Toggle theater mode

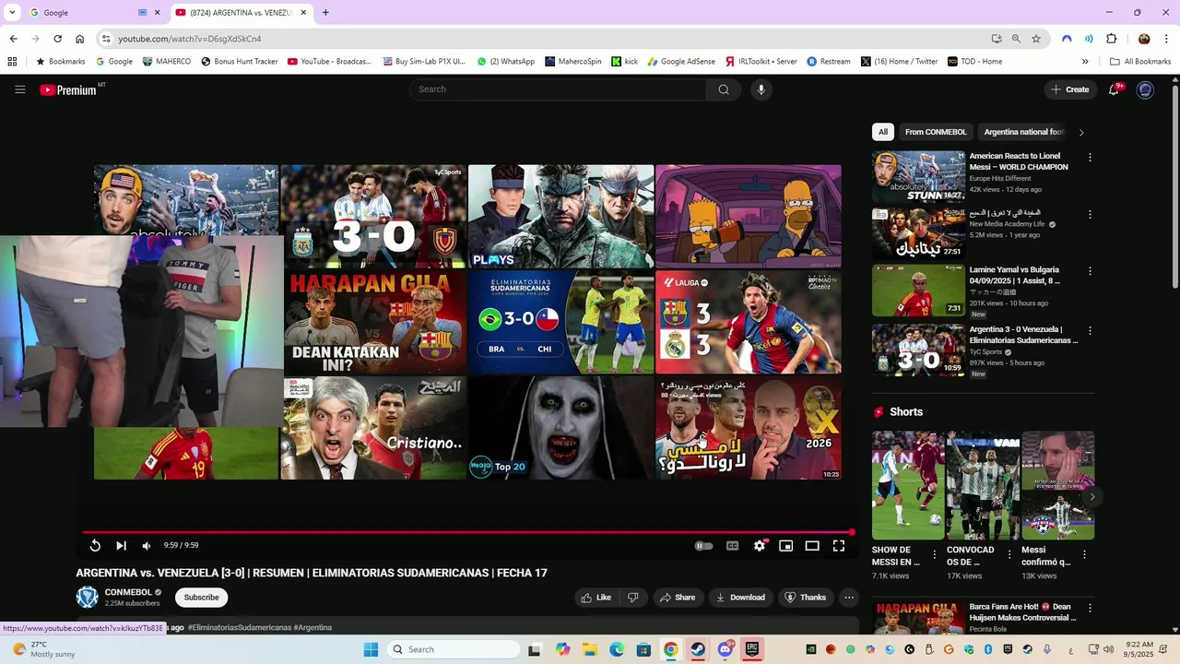[x=812, y=546]
